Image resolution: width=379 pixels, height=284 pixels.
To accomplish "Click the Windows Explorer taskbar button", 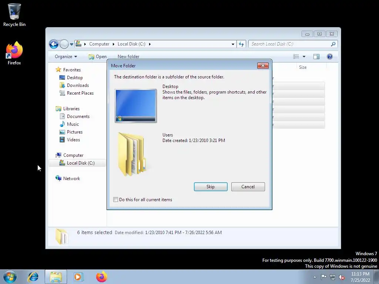I will 56,277.
